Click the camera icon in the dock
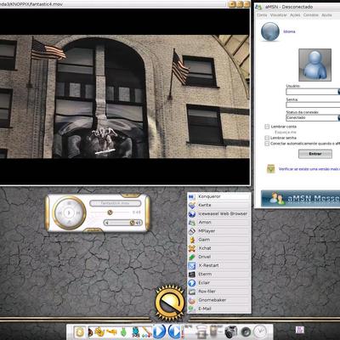The height and width of the screenshot is (340, 340). [x=231, y=331]
